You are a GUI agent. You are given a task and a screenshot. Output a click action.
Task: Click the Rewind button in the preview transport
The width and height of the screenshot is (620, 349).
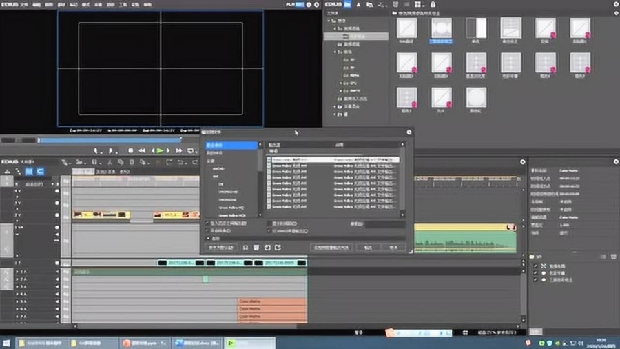coord(142,150)
